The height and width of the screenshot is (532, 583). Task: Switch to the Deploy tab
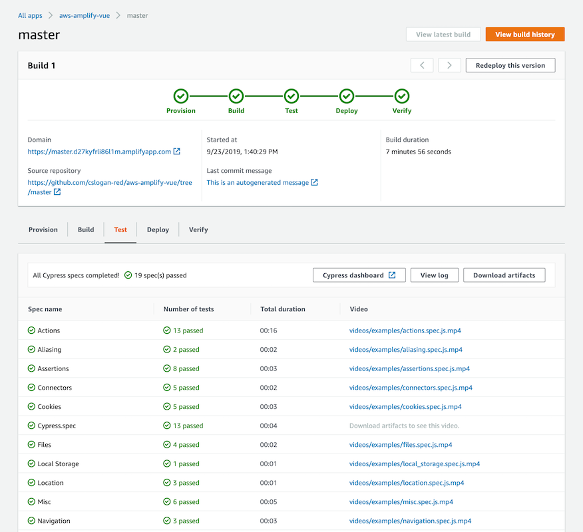point(158,229)
